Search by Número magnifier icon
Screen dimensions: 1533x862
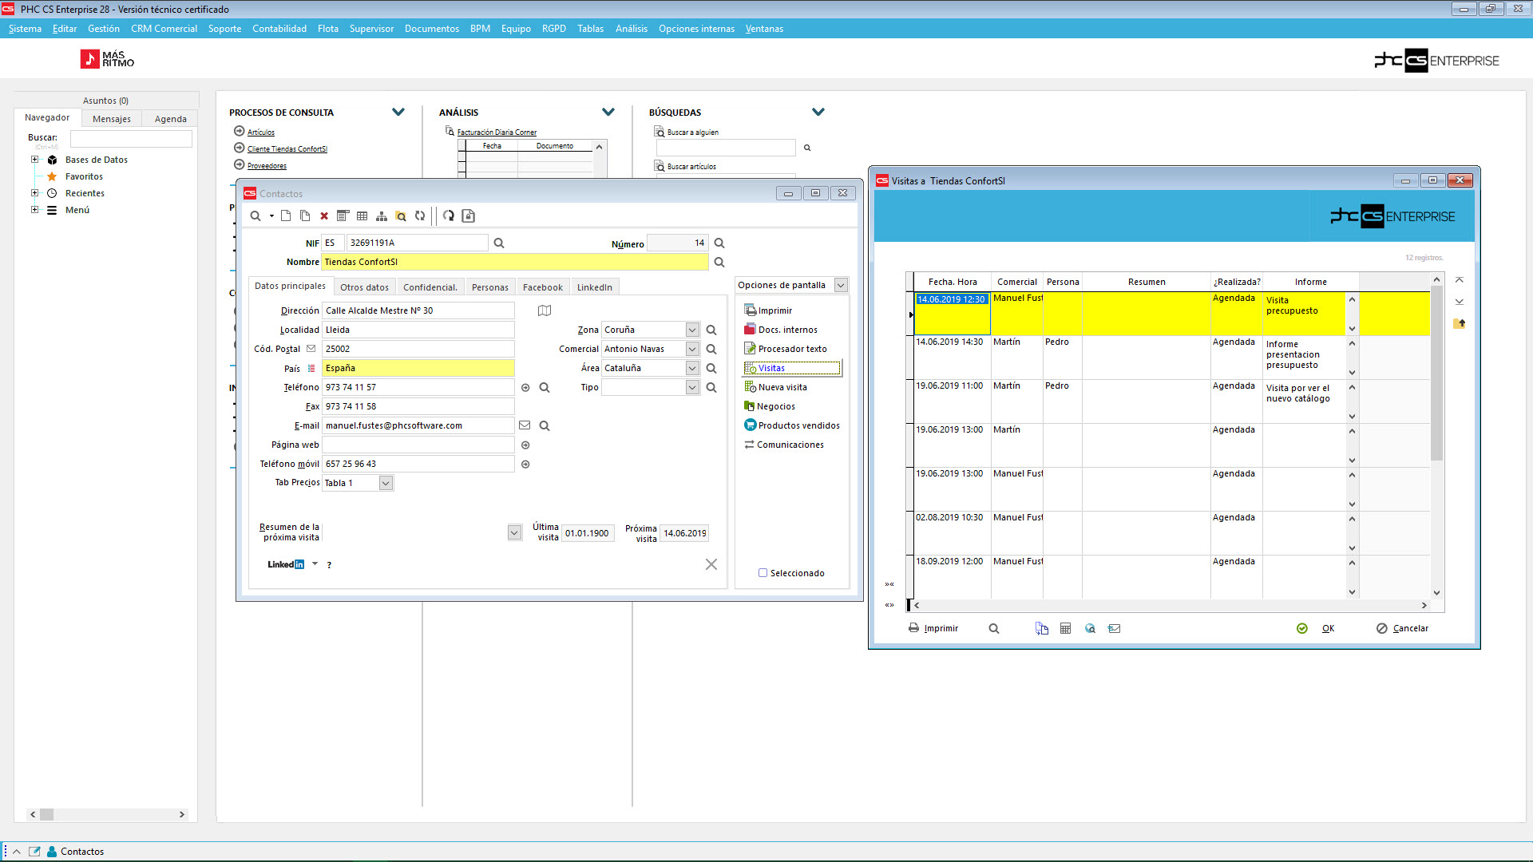tap(719, 243)
